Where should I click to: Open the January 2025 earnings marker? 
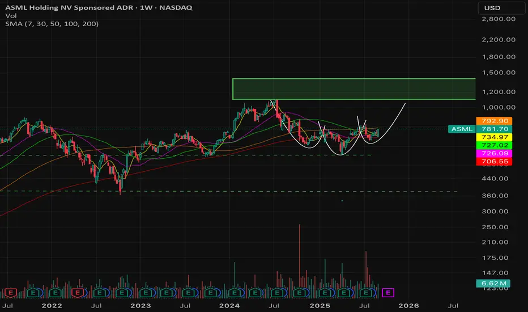point(325,293)
